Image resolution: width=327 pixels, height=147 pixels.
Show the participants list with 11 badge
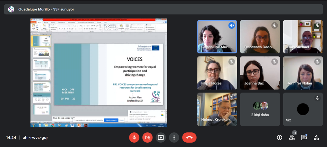tap(292, 137)
